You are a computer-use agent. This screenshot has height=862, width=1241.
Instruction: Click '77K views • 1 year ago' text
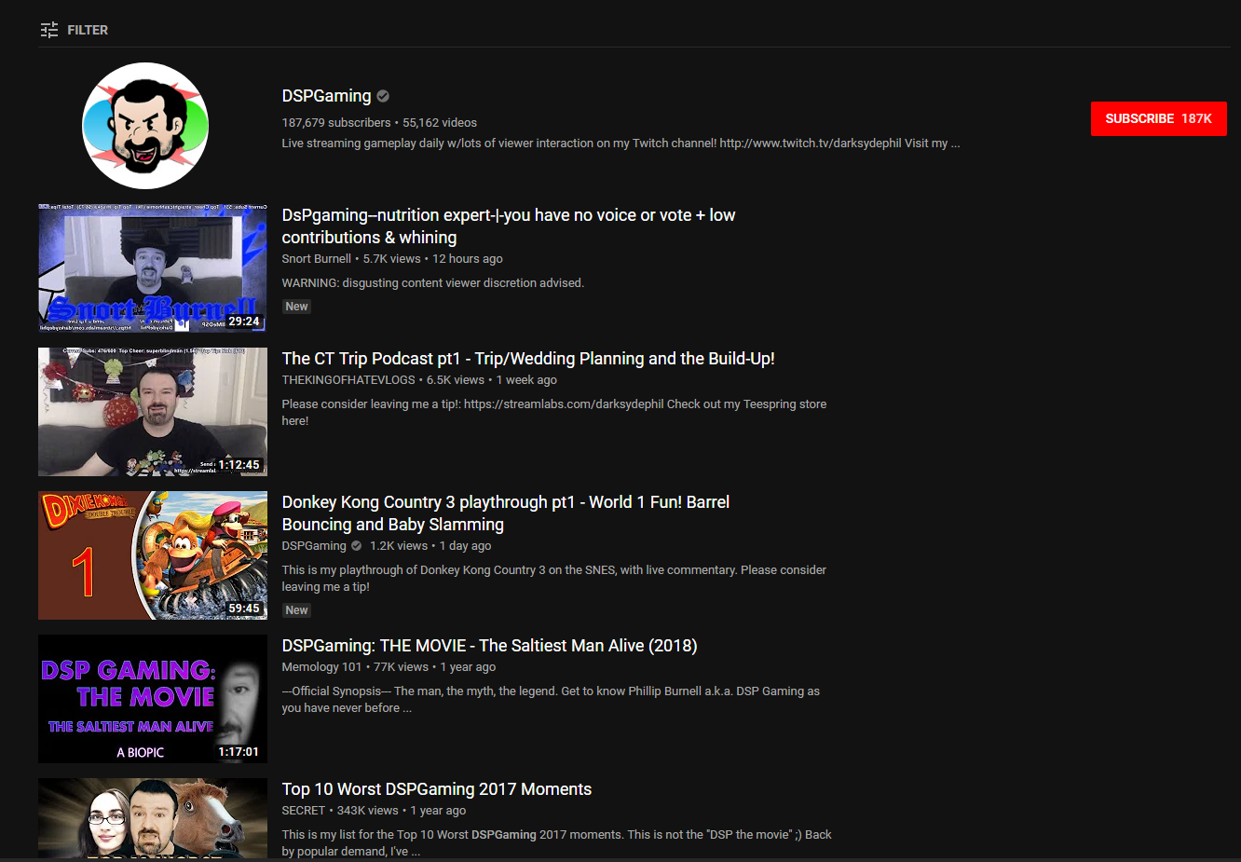click(x=435, y=667)
